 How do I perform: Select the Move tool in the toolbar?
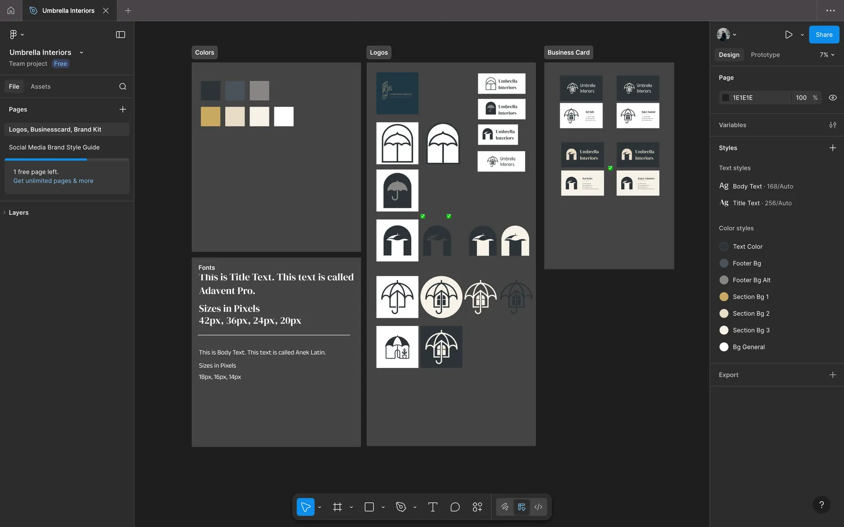(305, 507)
